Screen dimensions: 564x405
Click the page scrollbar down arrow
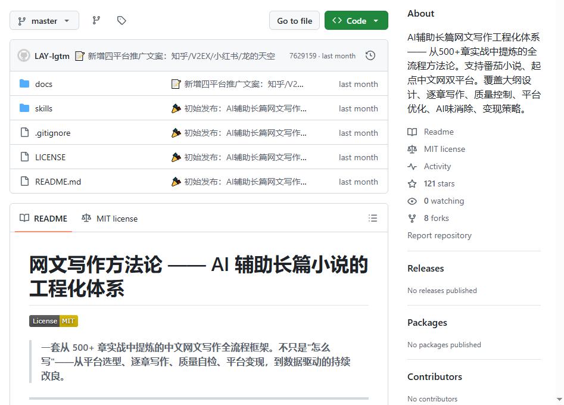coord(559,399)
